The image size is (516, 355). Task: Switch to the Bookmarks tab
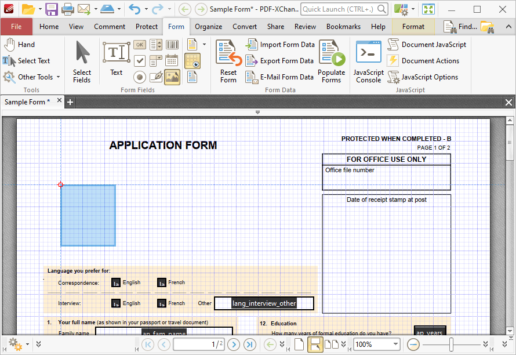point(343,27)
